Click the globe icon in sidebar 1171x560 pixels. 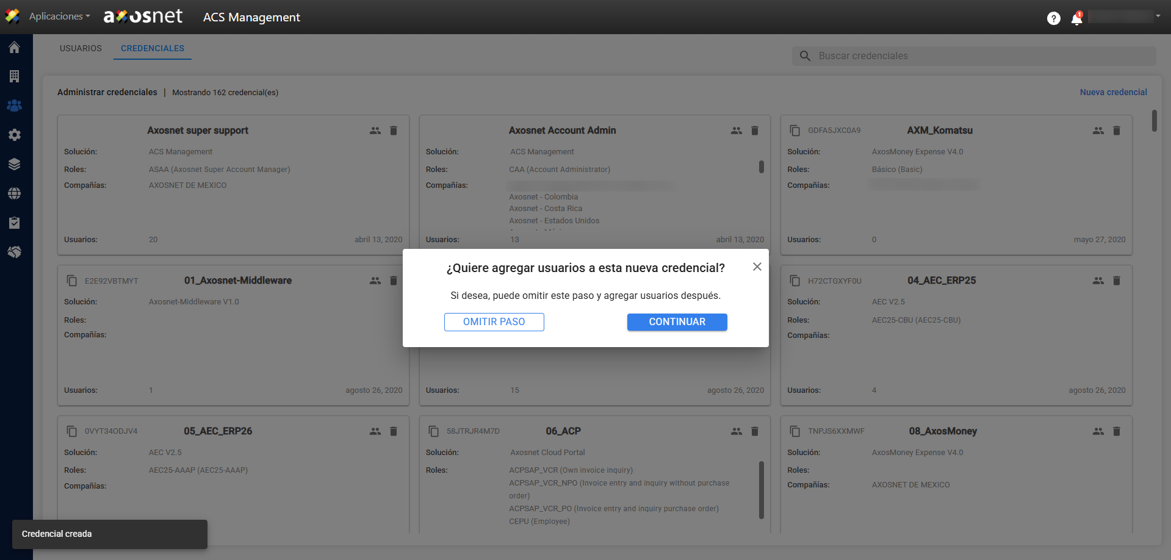tap(15, 193)
